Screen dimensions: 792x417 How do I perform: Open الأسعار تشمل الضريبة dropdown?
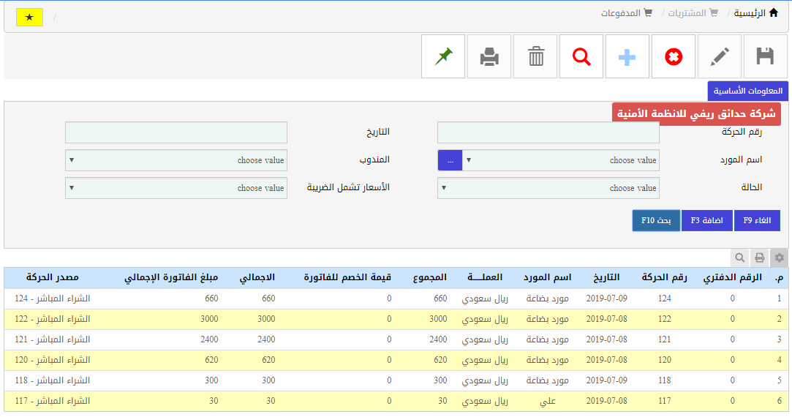pos(176,188)
